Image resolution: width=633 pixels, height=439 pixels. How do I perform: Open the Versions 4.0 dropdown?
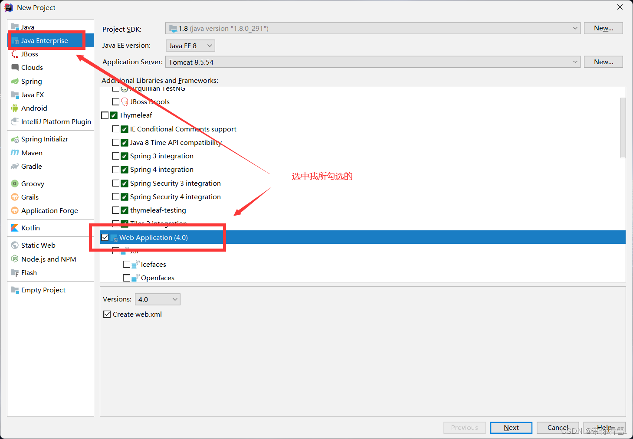tap(157, 299)
